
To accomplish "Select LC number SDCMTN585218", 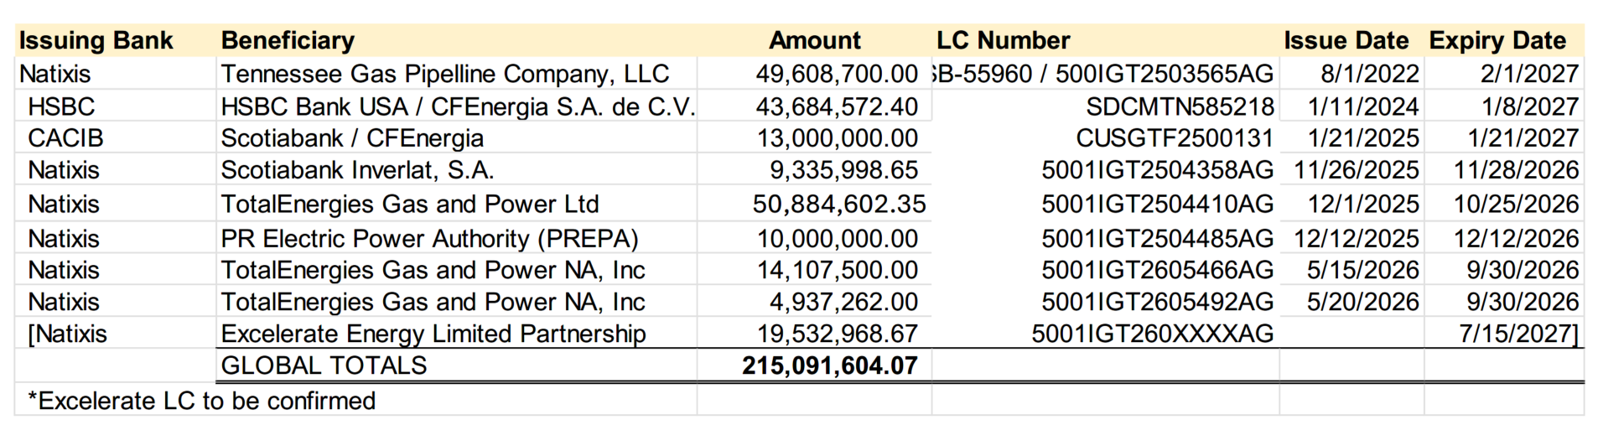I will (1180, 106).
